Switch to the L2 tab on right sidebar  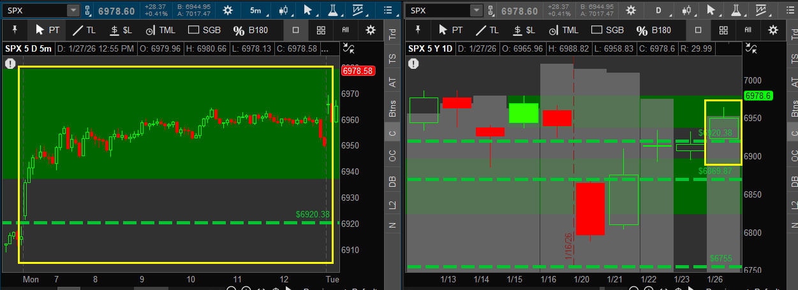coord(794,205)
